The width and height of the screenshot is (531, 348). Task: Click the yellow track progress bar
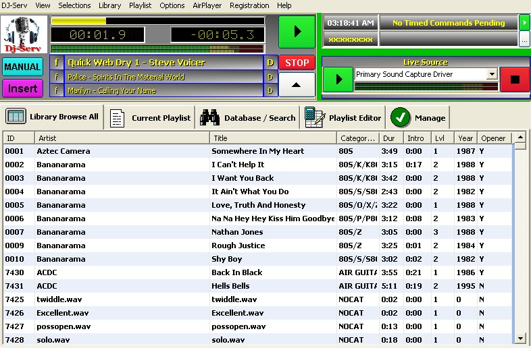point(157,21)
